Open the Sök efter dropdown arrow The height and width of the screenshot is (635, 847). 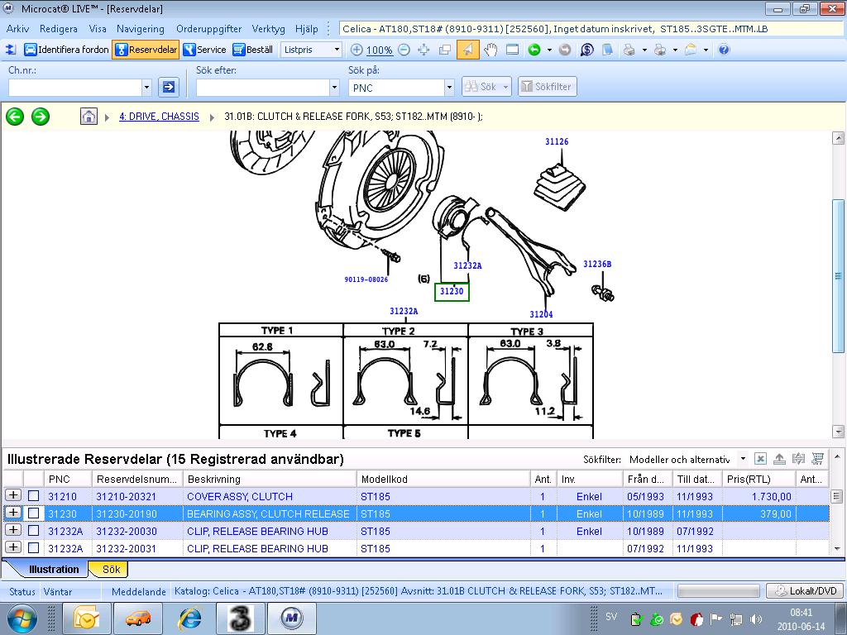pyautogui.click(x=334, y=87)
